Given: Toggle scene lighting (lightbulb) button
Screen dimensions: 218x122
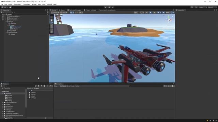Looking at the screenshot, I should pyautogui.click(x=151, y=13).
